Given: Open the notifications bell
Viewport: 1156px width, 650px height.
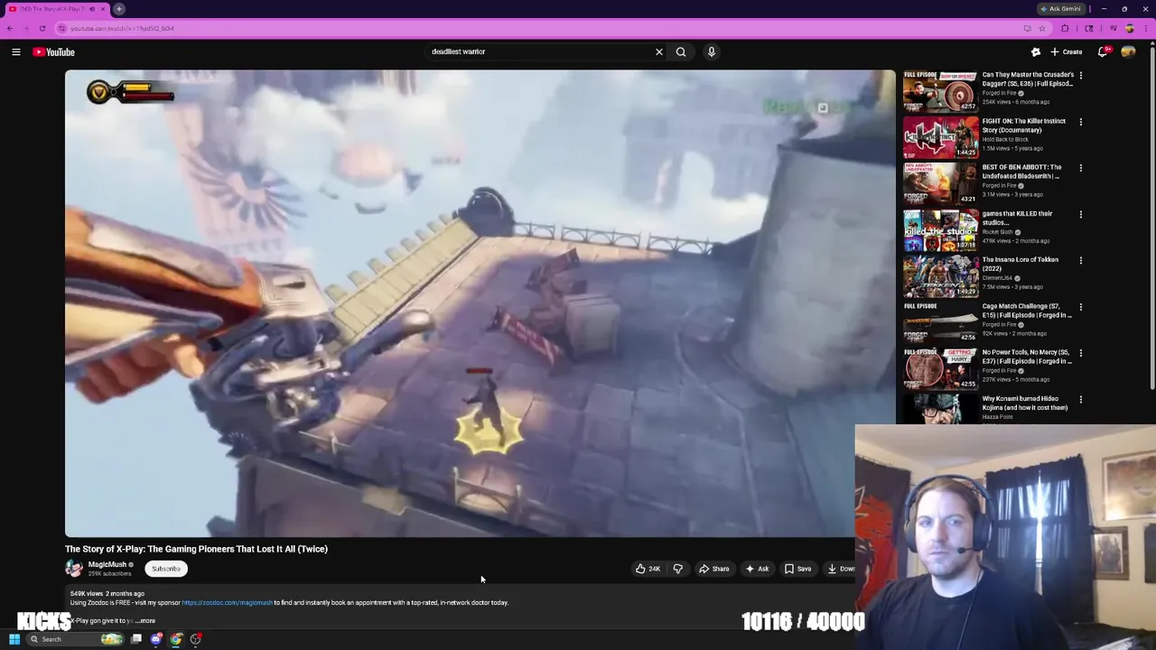Looking at the screenshot, I should click(1102, 51).
